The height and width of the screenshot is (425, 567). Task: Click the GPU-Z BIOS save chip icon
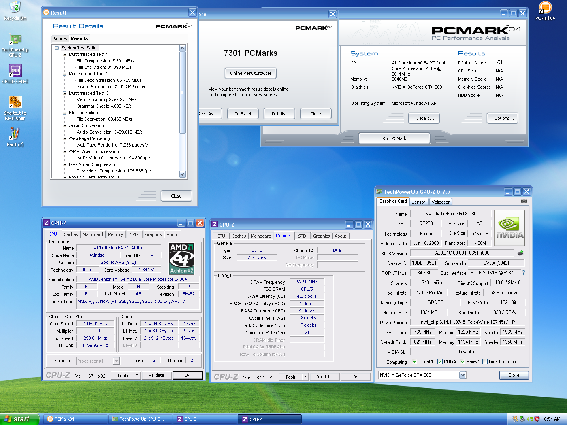tap(520, 253)
